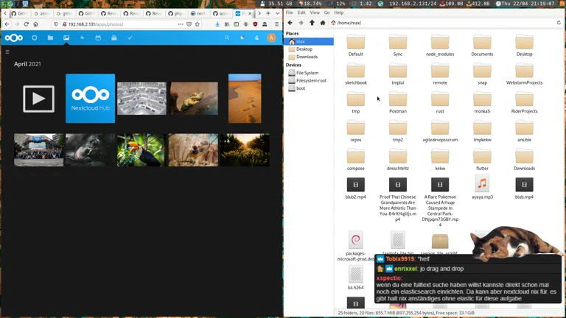
Task: Open Nextcloud Files app icon
Action: (x=50, y=38)
